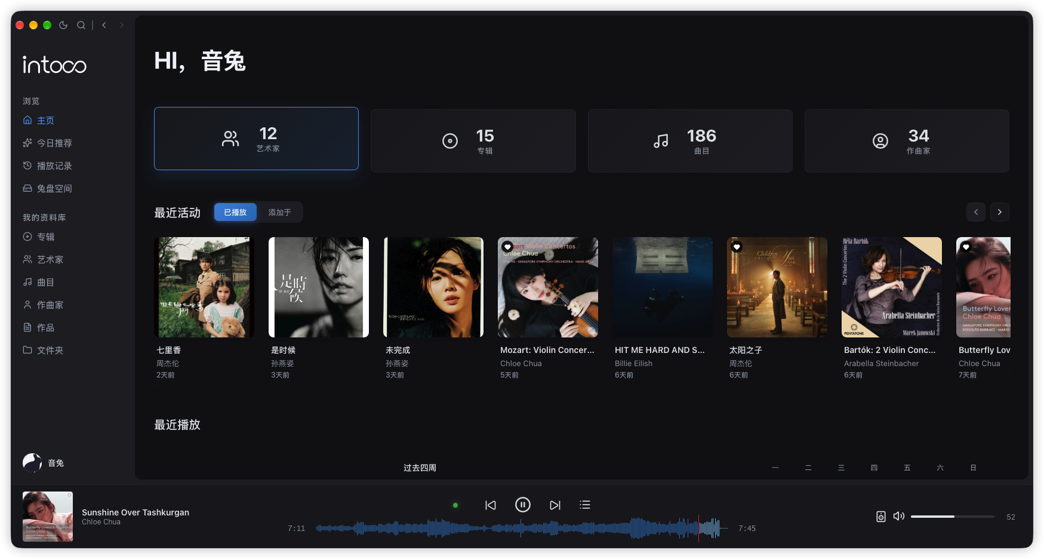Open the play queue list

coord(585,505)
